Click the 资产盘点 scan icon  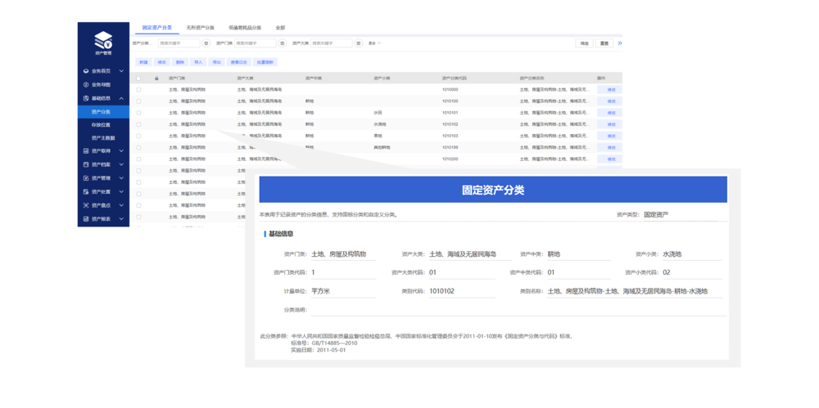(86, 205)
